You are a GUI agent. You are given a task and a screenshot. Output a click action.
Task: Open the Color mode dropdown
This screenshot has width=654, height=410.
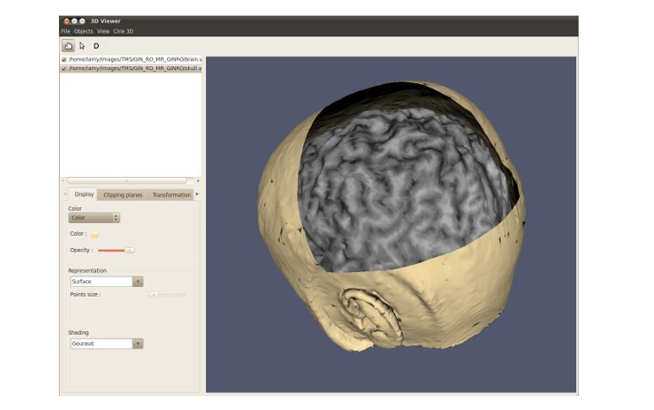(x=94, y=218)
